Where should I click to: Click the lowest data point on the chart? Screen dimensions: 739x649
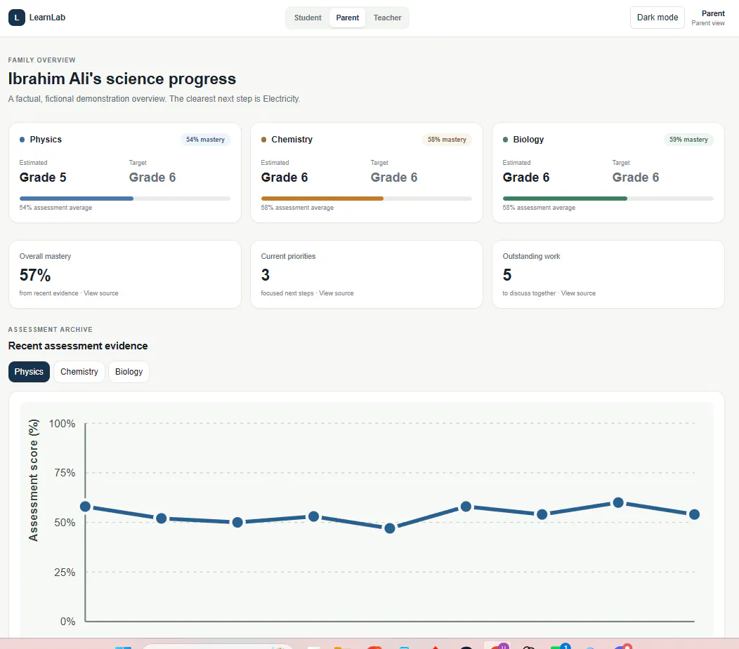pyautogui.click(x=390, y=528)
